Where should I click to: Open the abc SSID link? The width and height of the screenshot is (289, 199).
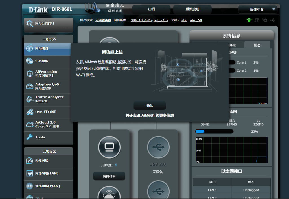click(x=184, y=20)
